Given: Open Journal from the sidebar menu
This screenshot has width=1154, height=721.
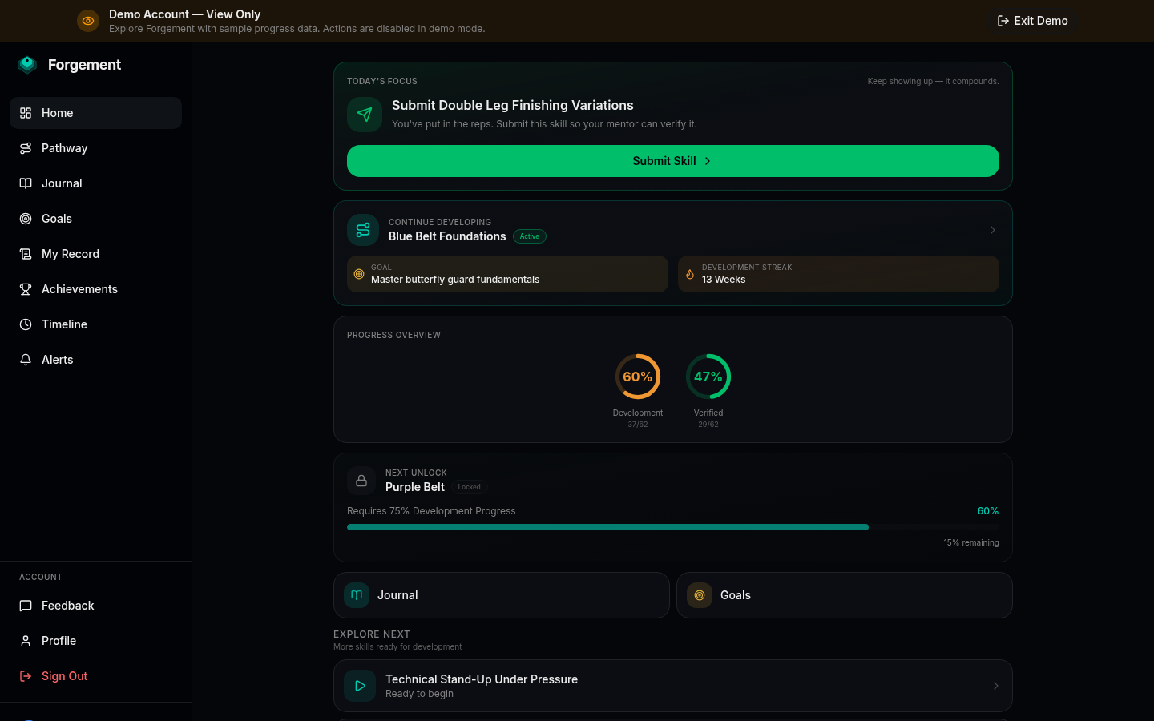Looking at the screenshot, I should (x=95, y=183).
